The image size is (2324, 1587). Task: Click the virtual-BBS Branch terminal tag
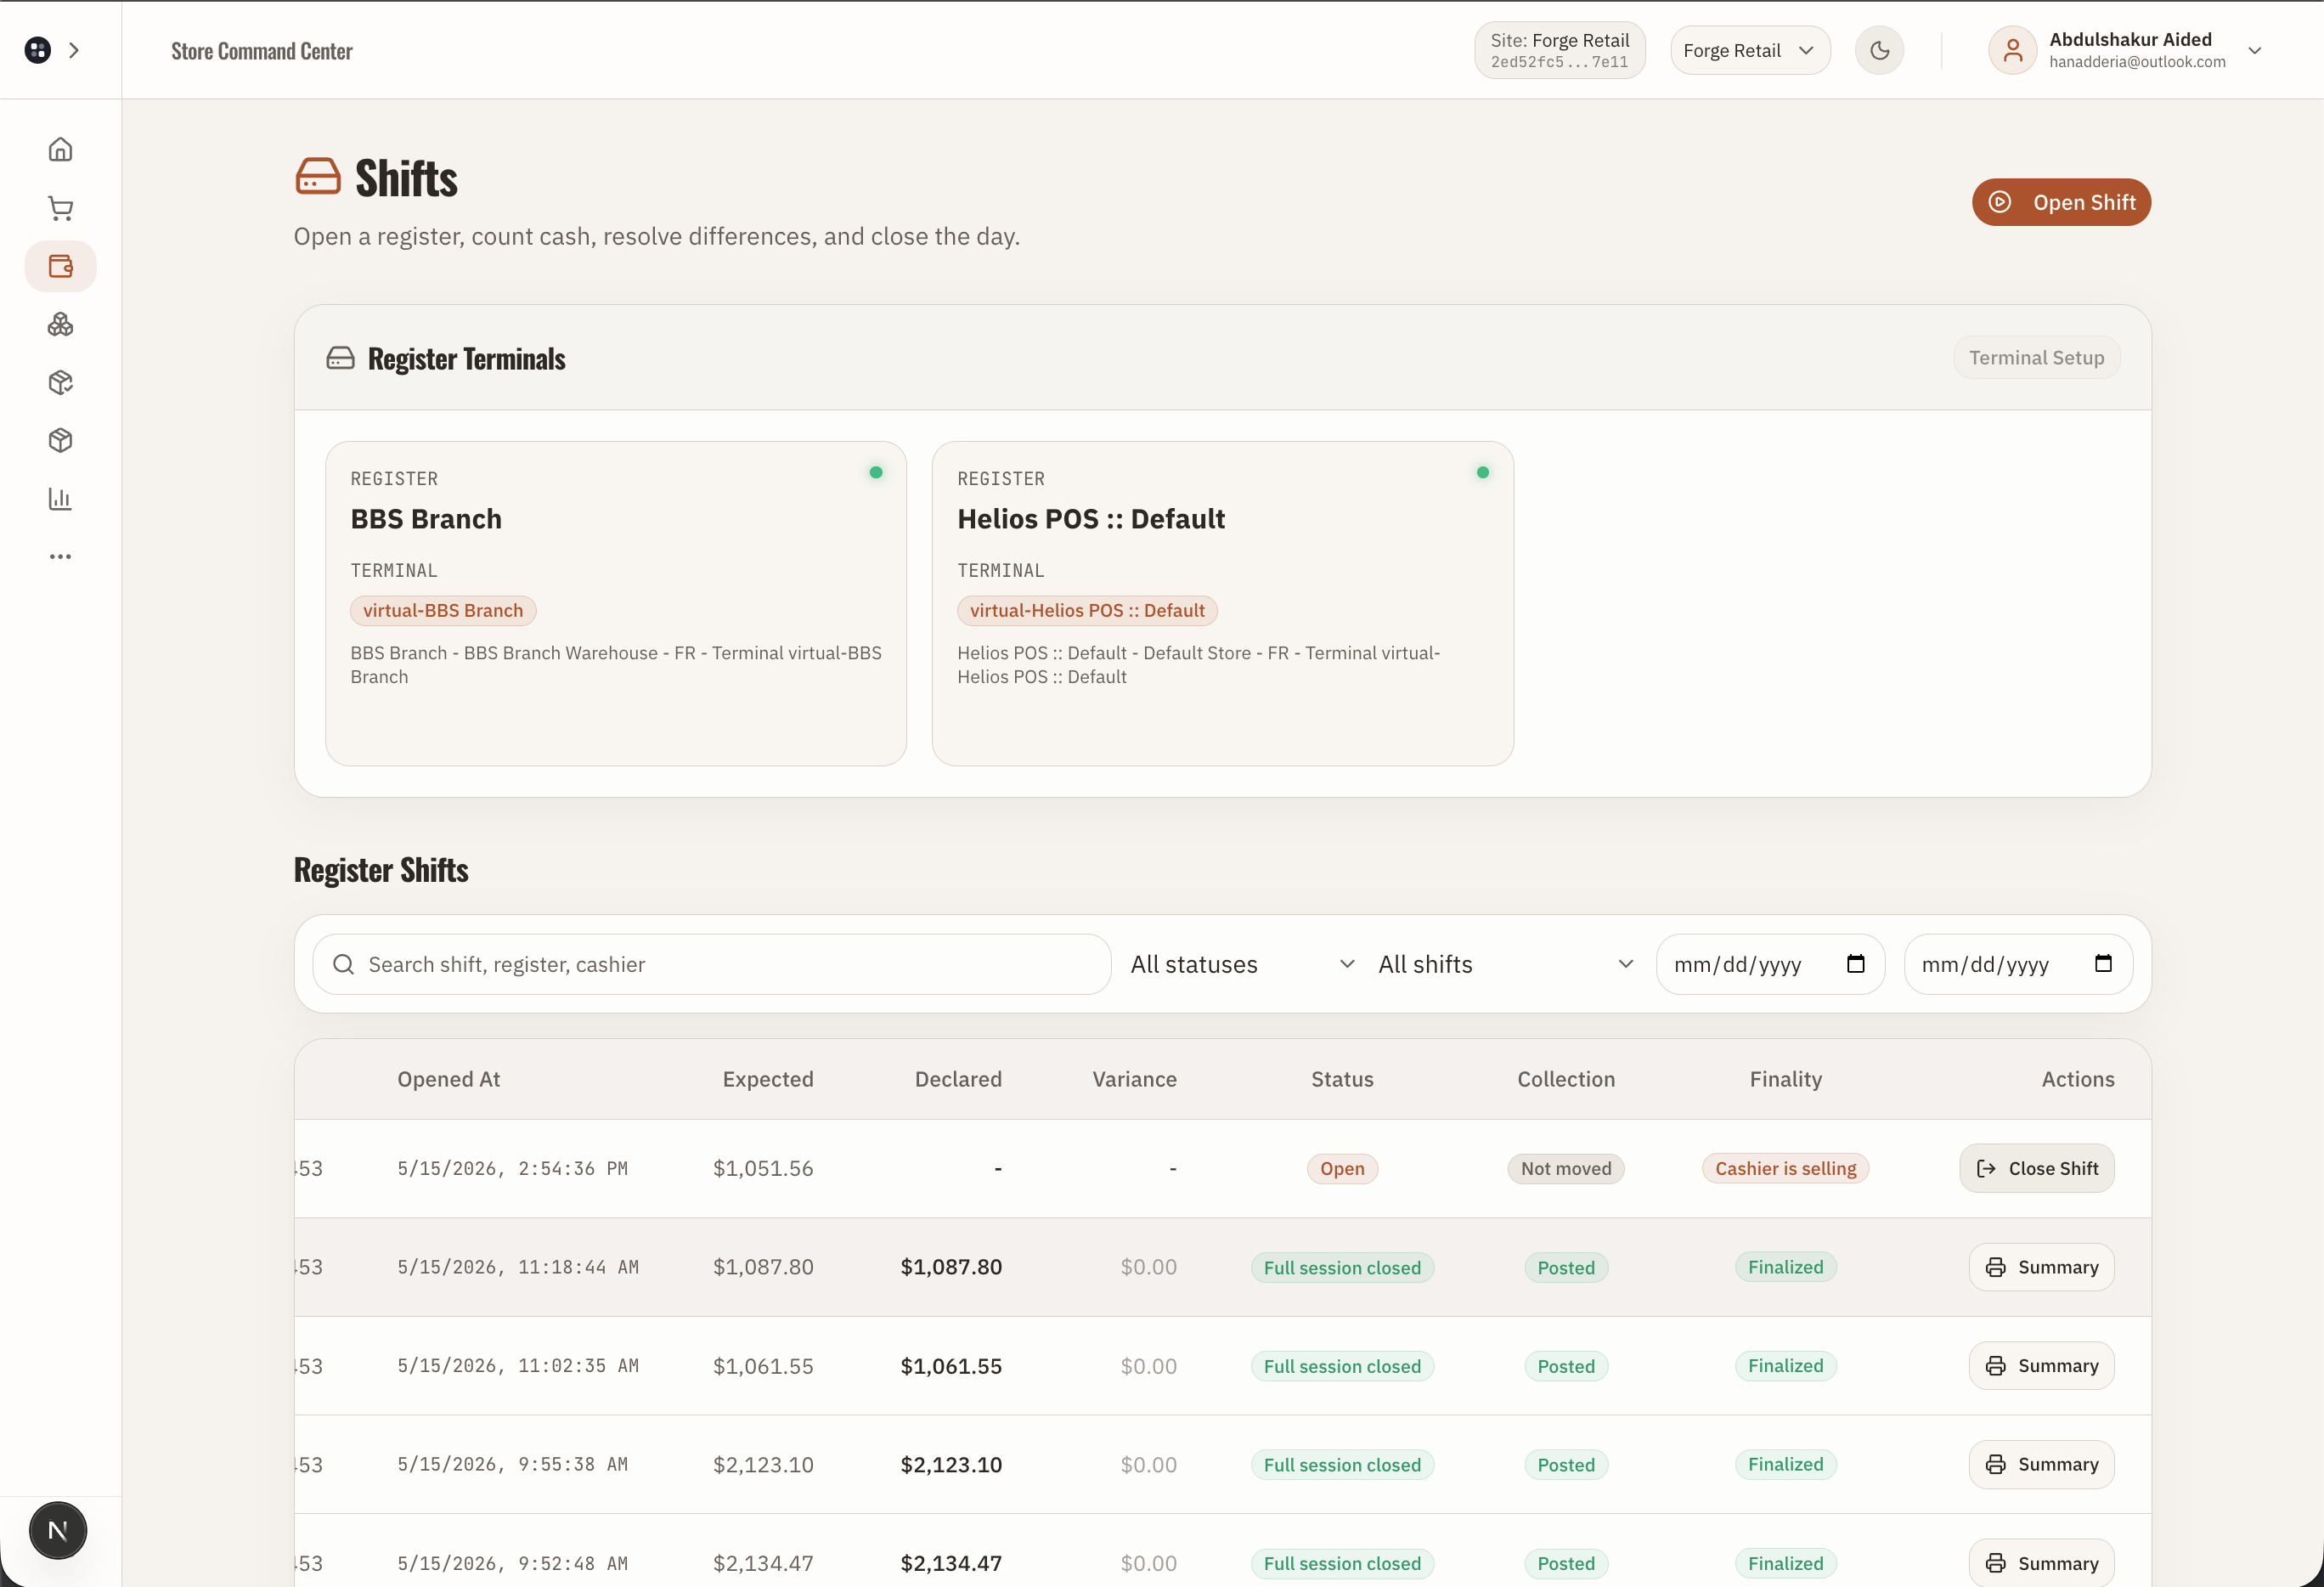click(x=443, y=610)
